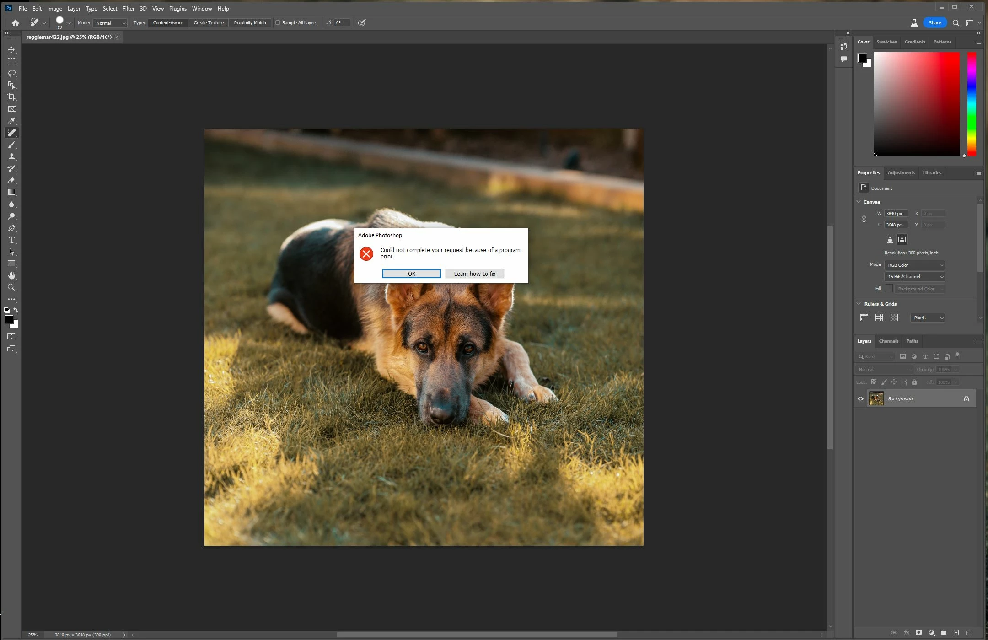This screenshot has width=988, height=640.
Task: Enable Sample All Layers checkbox
Action: point(278,22)
